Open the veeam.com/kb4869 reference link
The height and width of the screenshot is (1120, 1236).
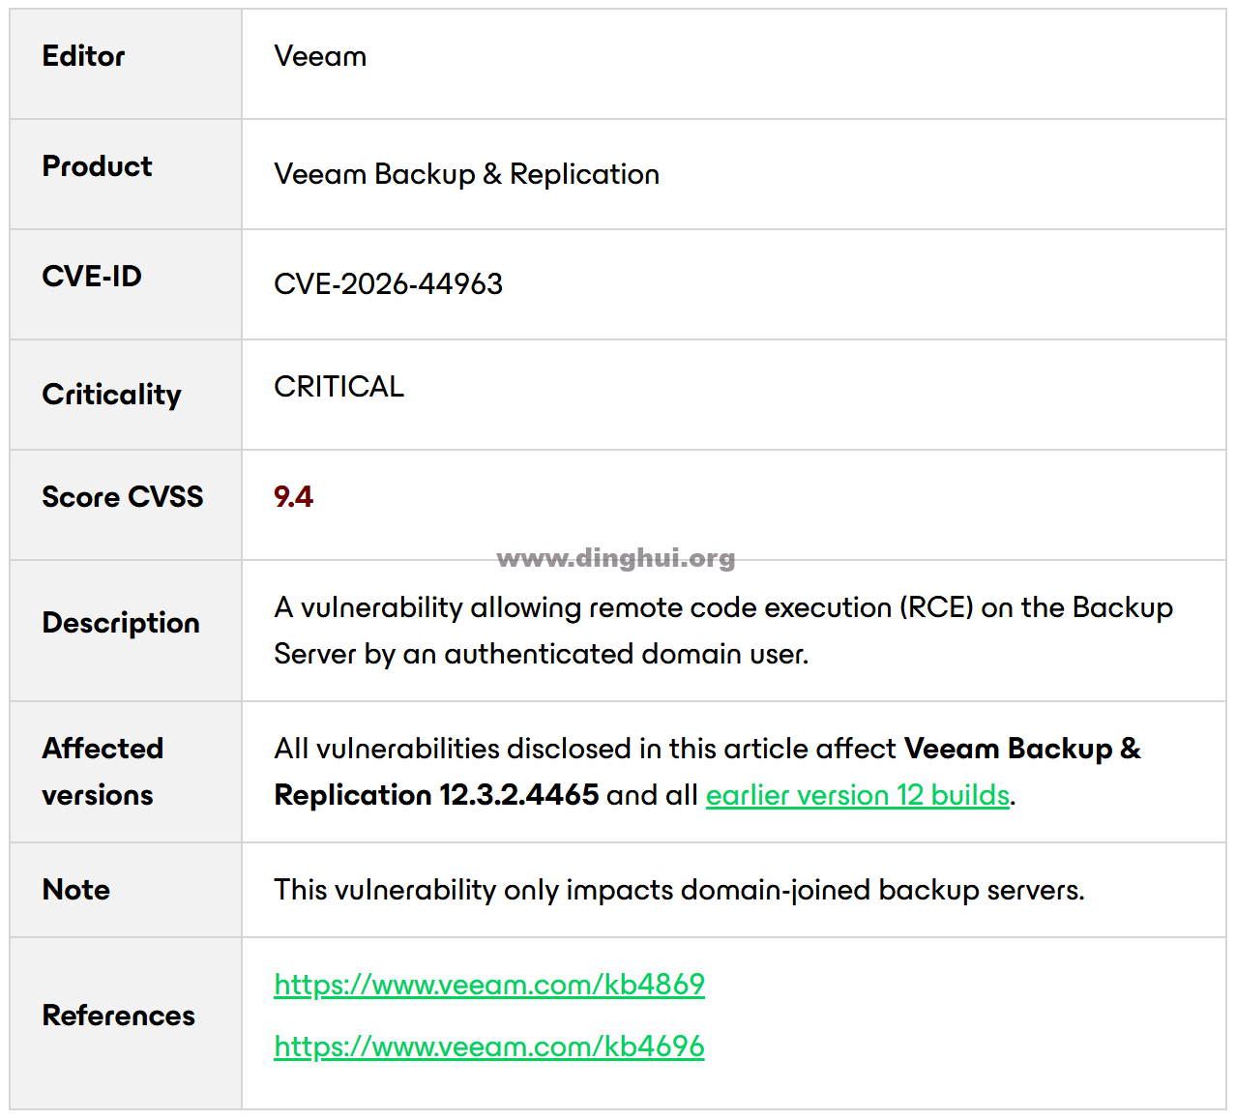click(489, 985)
